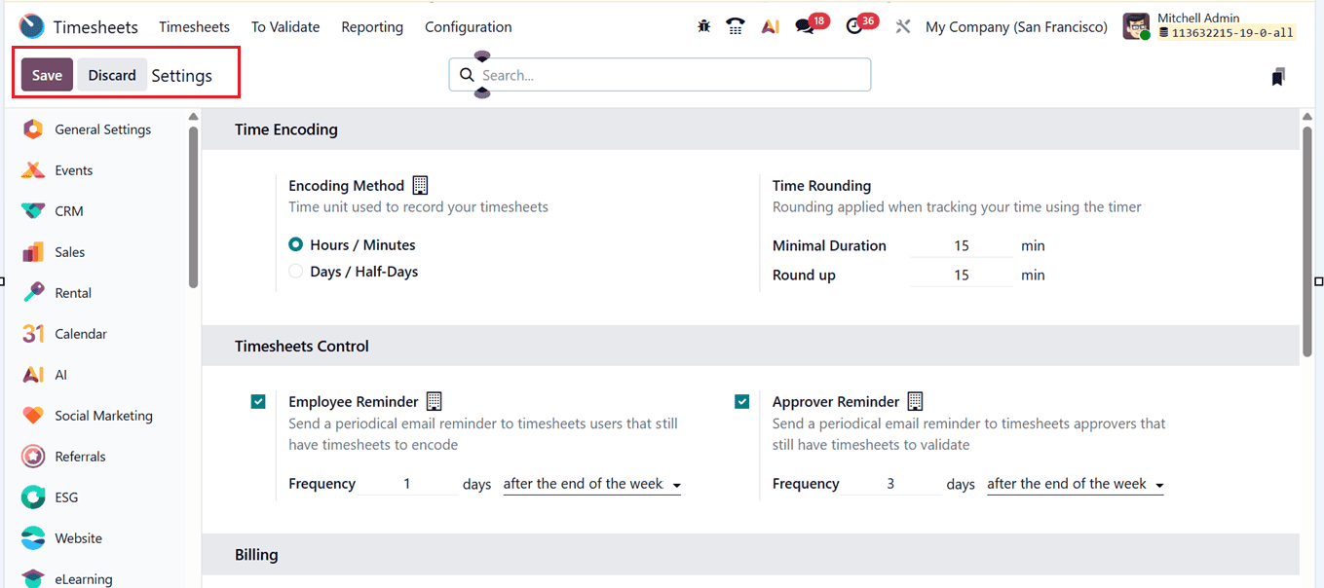Uncheck Employee Reminder checkbox
The height and width of the screenshot is (588, 1324).
pos(258,401)
